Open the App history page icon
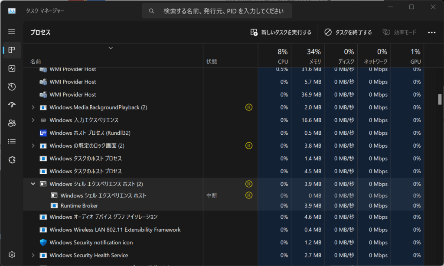This screenshot has height=266, width=444. [12, 87]
